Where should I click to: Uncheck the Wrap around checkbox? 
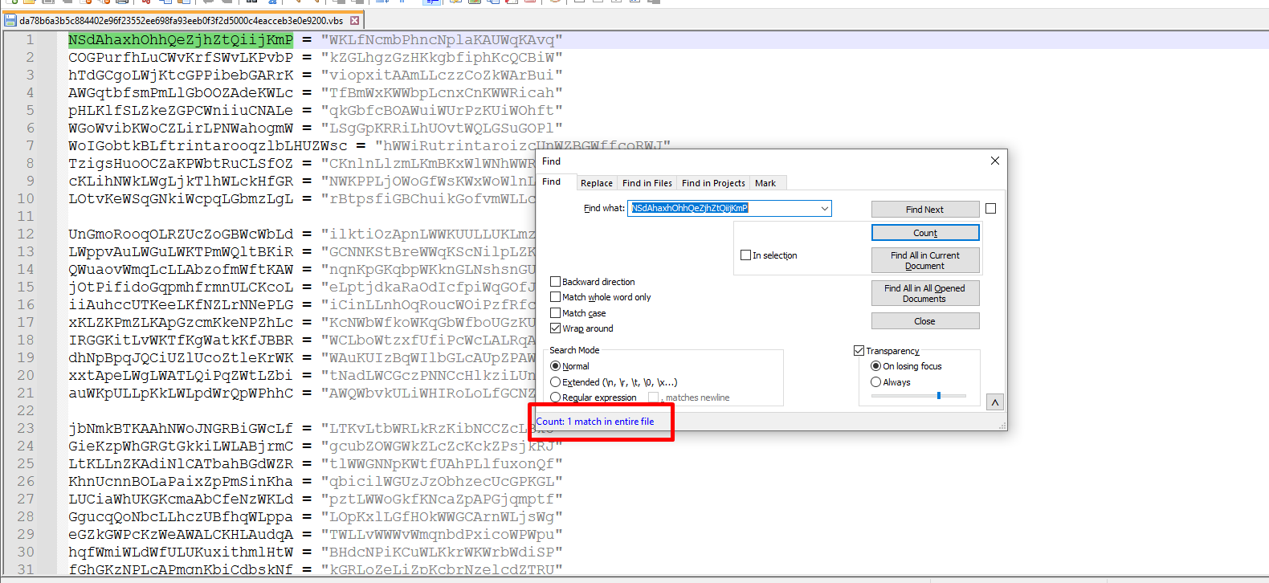pyautogui.click(x=555, y=328)
